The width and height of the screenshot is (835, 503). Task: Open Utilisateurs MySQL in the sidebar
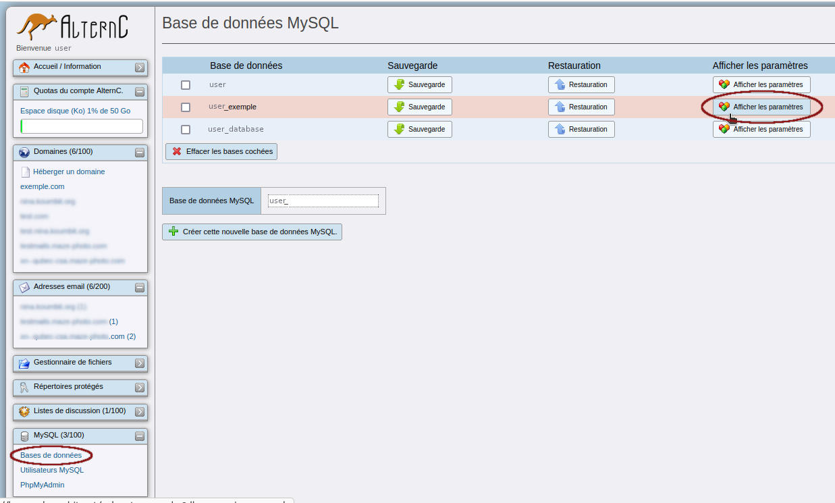(x=52, y=470)
